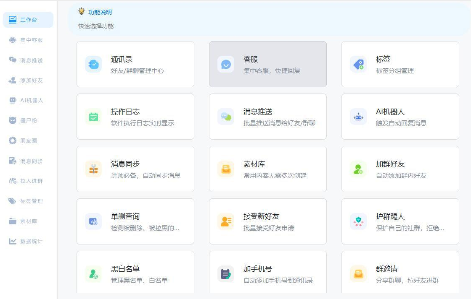Open 工作台 in the sidebar
Image resolution: width=471 pixels, height=299 pixels.
28,20
